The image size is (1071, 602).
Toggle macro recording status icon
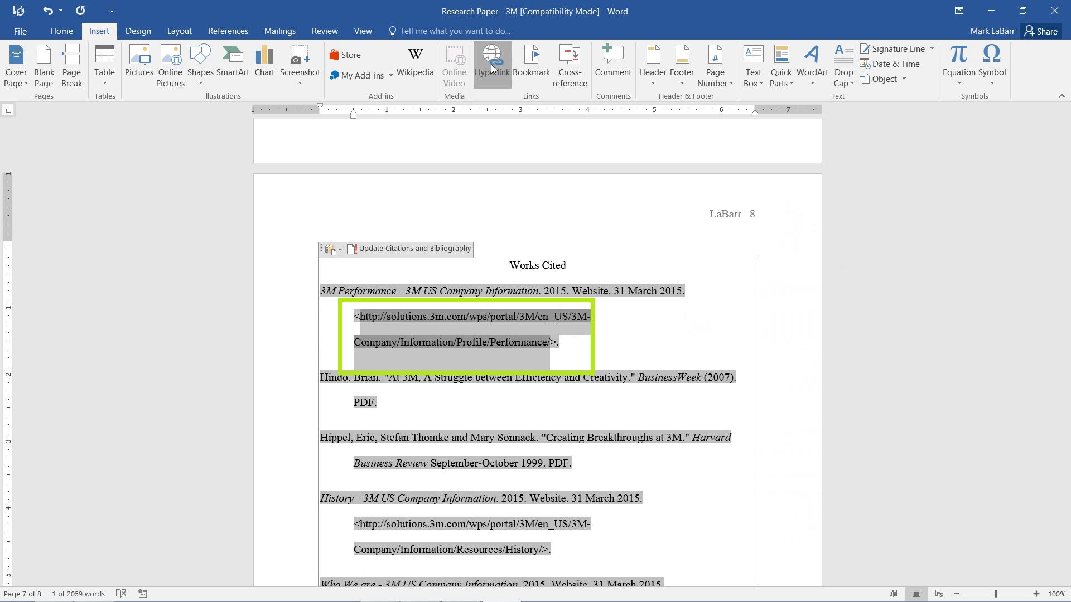click(x=143, y=594)
